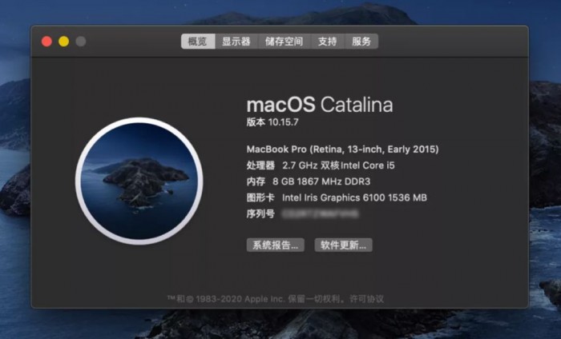Click the greyed-out zoom window button
This screenshot has width=561, height=339.
[81, 42]
